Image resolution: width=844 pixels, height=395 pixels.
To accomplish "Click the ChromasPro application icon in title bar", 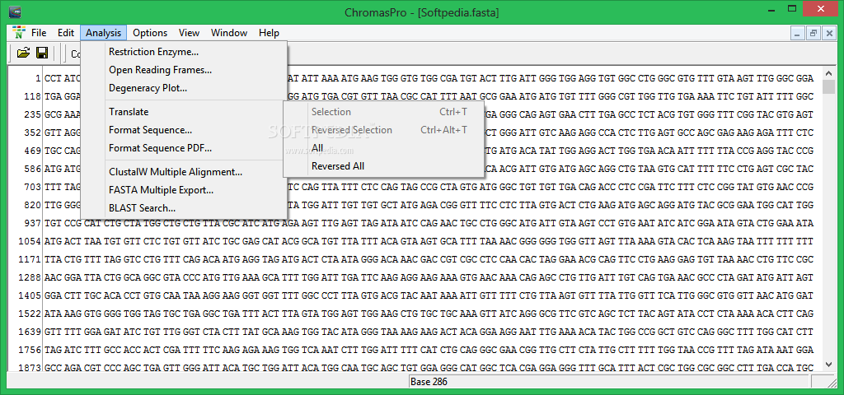I will [16, 11].
